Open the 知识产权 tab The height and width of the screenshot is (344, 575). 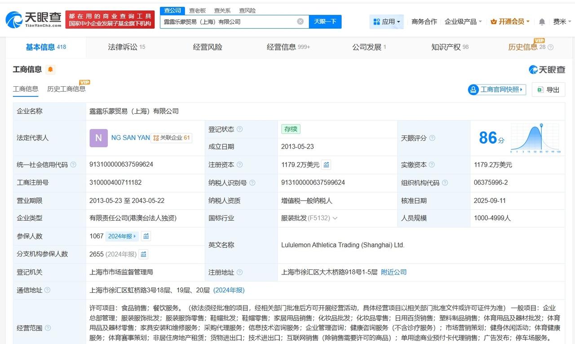click(x=450, y=47)
